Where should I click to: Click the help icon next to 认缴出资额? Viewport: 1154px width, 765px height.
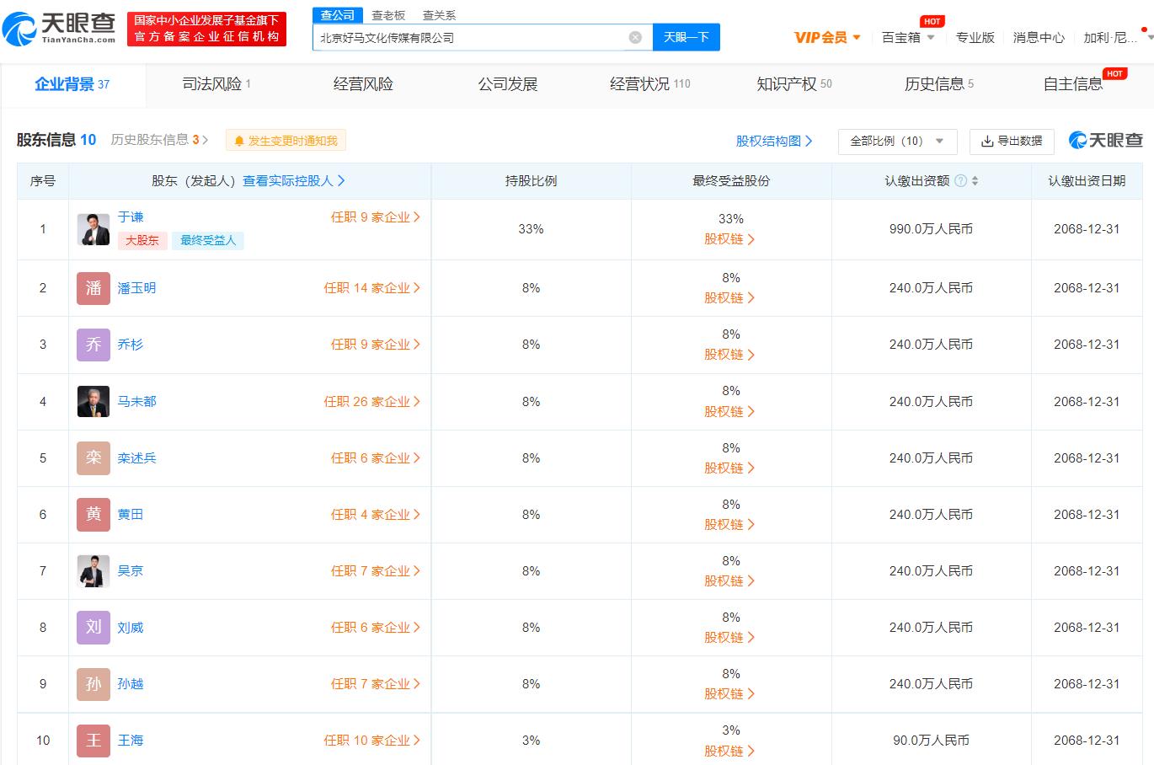tap(960, 180)
